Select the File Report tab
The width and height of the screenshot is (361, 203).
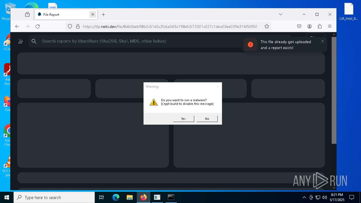(x=66, y=14)
